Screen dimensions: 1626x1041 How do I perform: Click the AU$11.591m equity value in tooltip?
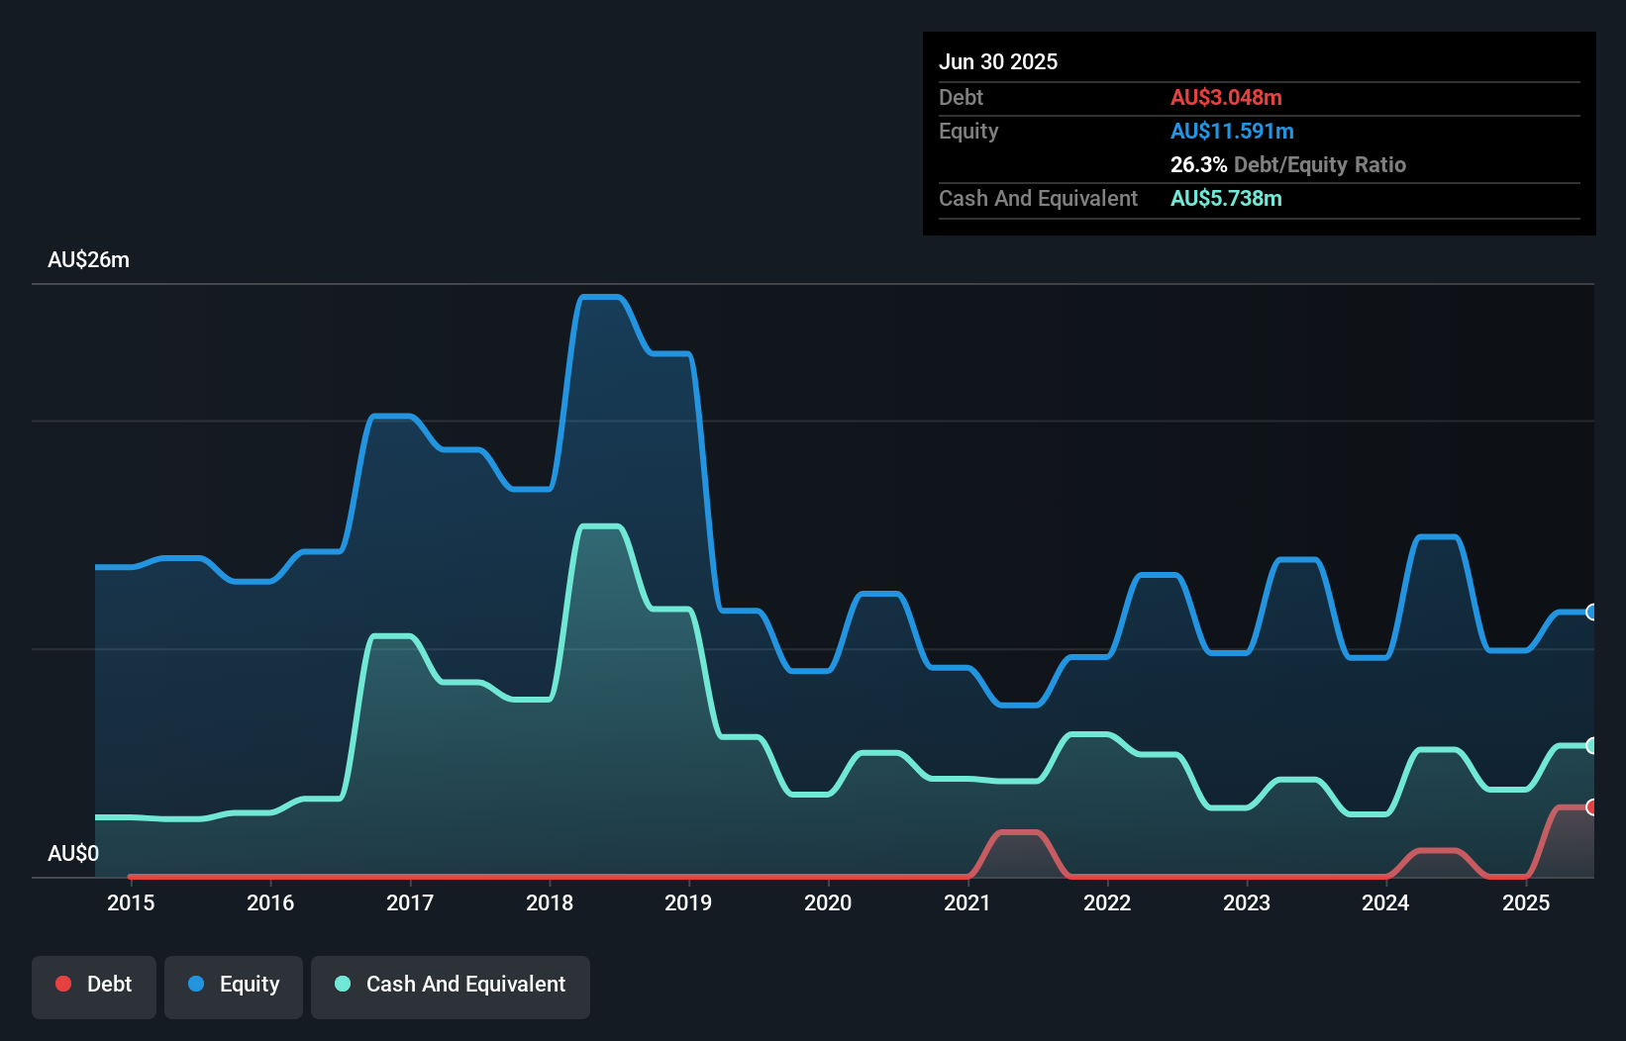point(1232,132)
